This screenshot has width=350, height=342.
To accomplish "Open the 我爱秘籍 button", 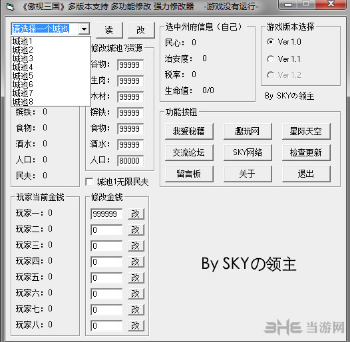I will (189, 131).
